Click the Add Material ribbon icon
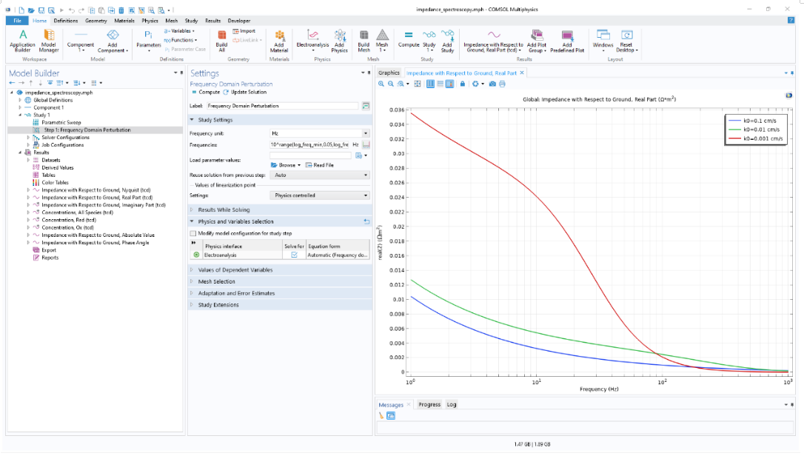804x456 pixels. 279,41
